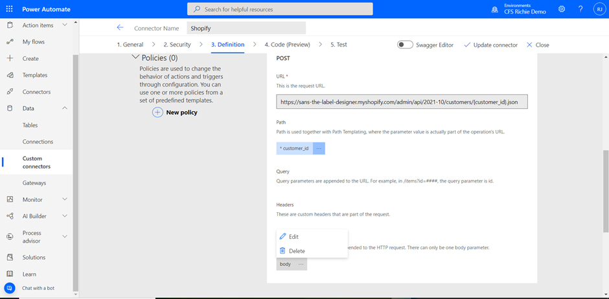Toggle the Swagger Editor switch
Image resolution: width=609 pixels, height=299 pixels.
[x=405, y=45]
